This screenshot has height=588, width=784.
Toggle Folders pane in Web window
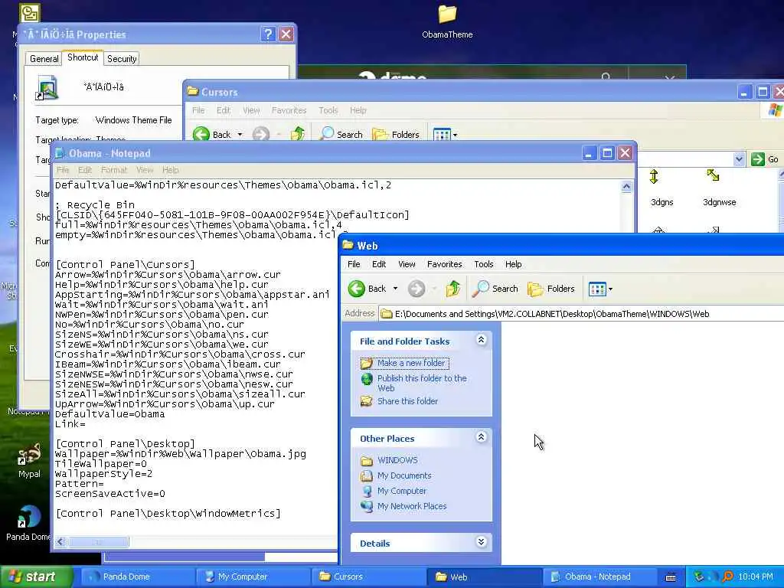point(551,289)
